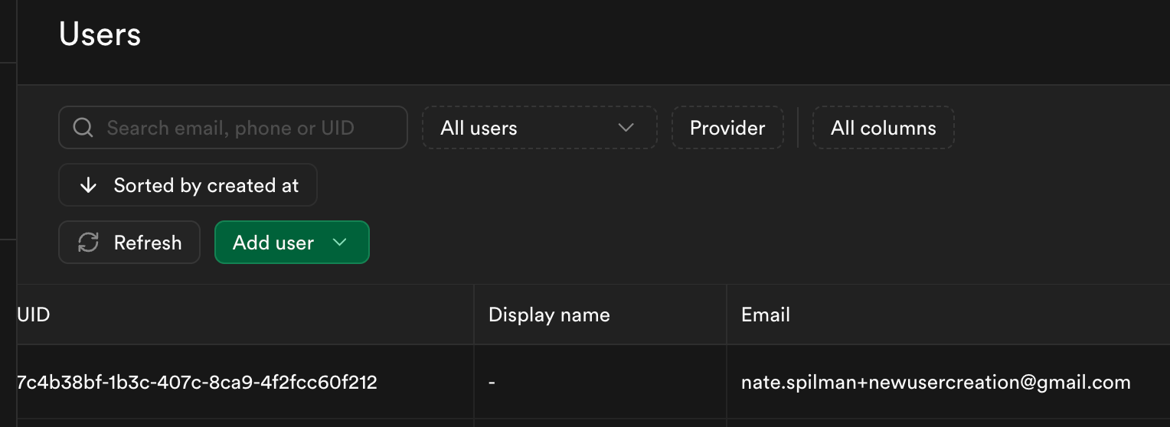Refresh the users list
Screen dimensions: 1170x427
129,243
